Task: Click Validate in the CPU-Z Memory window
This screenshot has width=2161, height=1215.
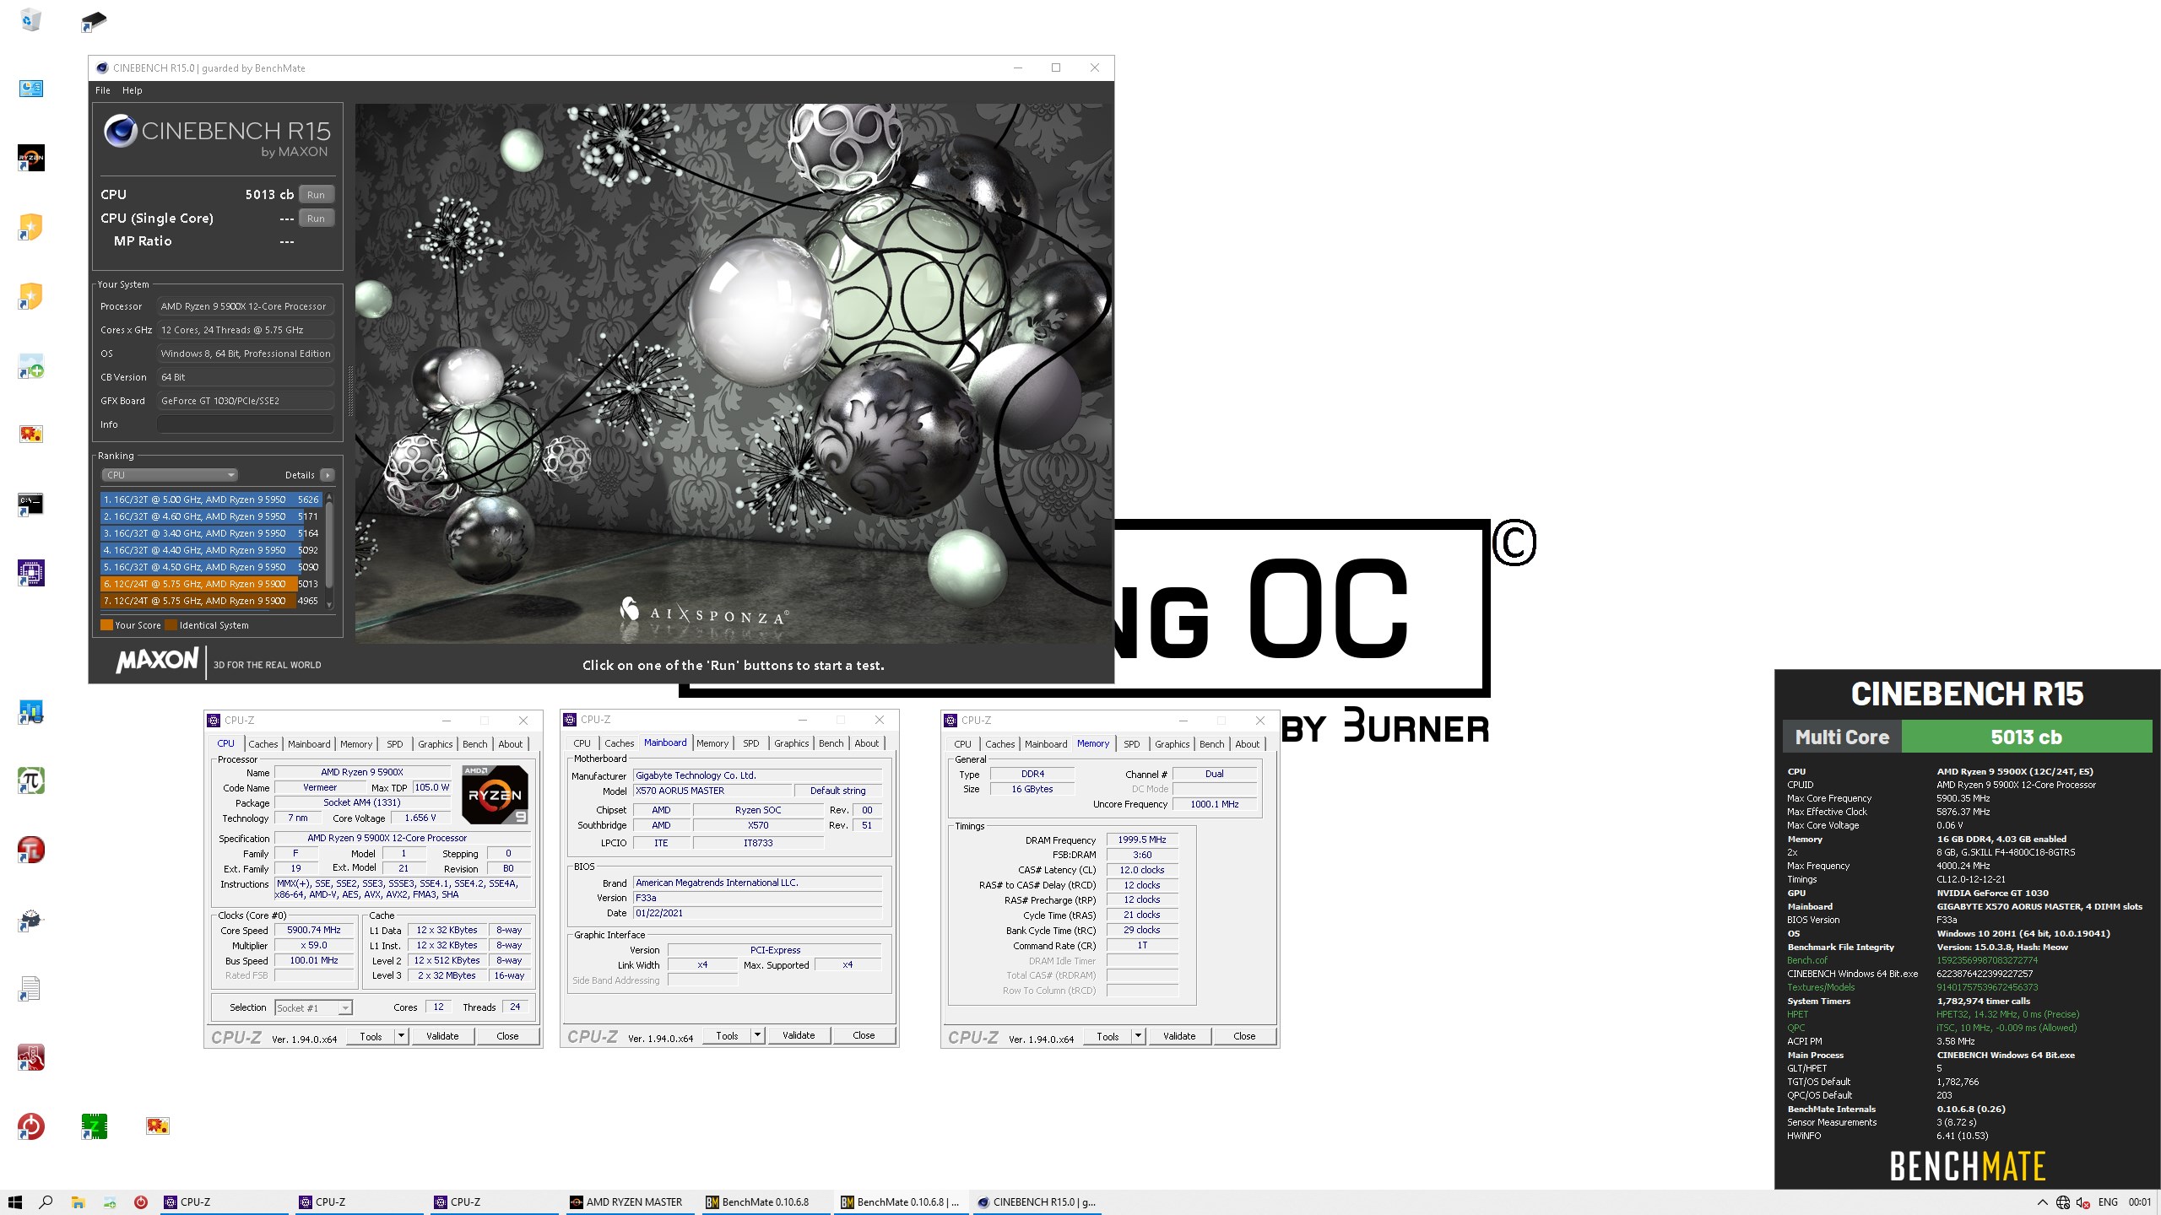Action: [1179, 1036]
